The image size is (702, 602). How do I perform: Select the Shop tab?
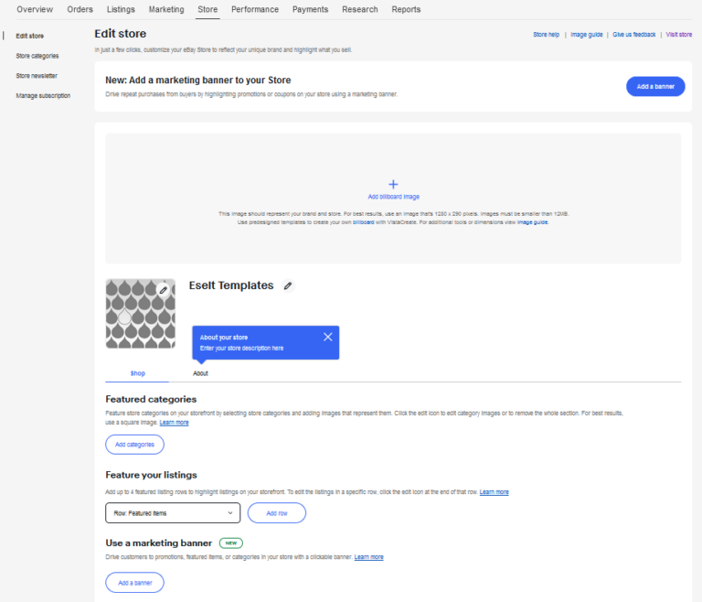coord(138,373)
